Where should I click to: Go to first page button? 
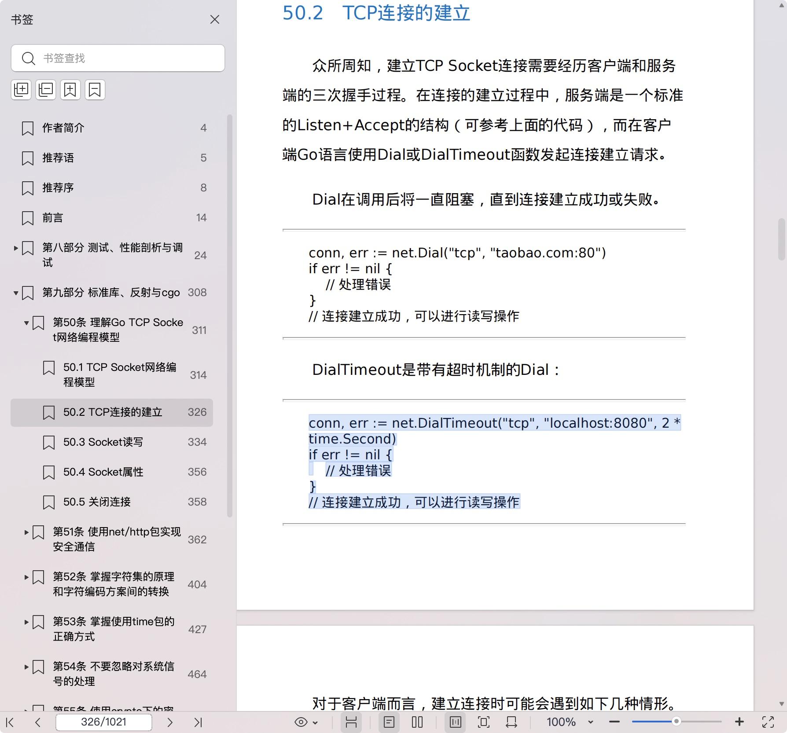coord(10,722)
